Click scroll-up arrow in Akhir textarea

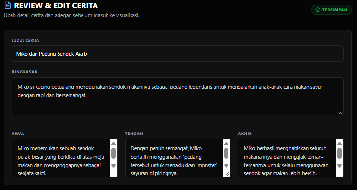(339, 144)
